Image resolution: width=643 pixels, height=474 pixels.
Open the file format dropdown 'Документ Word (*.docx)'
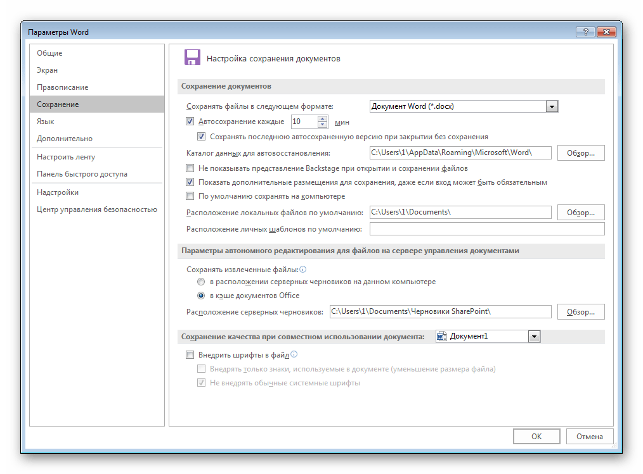pos(464,106)
